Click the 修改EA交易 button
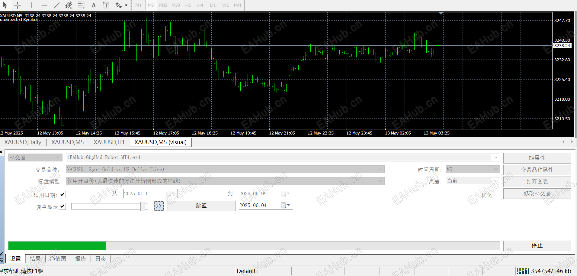 click(x=537, y=193)
